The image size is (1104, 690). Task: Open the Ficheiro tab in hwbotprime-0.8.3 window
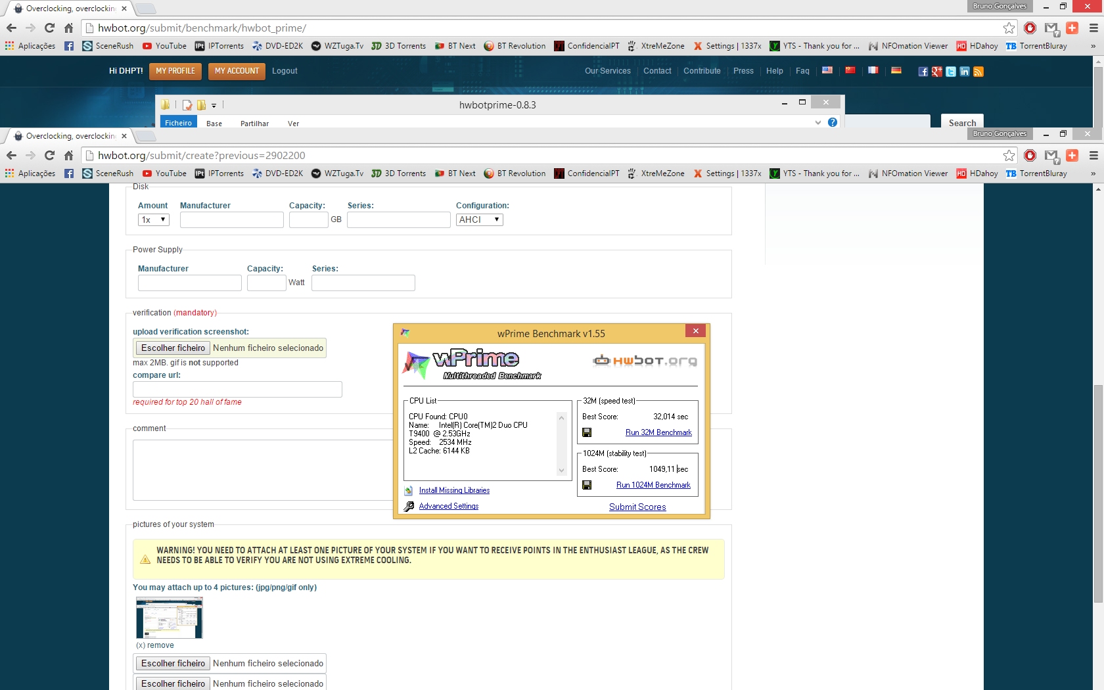click(179, 123)
